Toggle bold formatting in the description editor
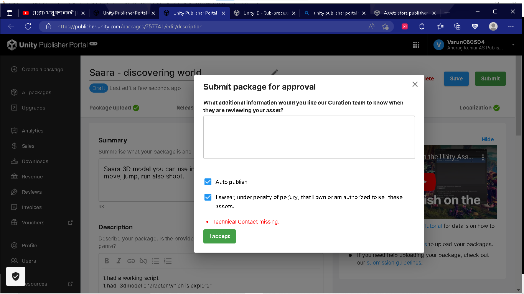The height and width of the screenshot is (294, 524). pos(107,261)
